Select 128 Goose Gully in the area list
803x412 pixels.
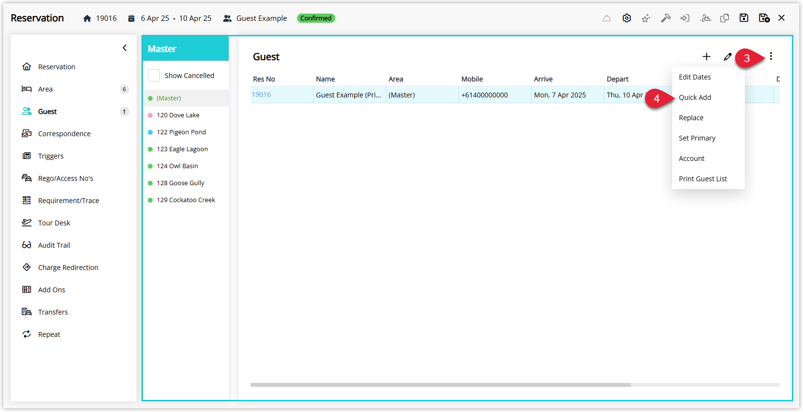point(186,183)
